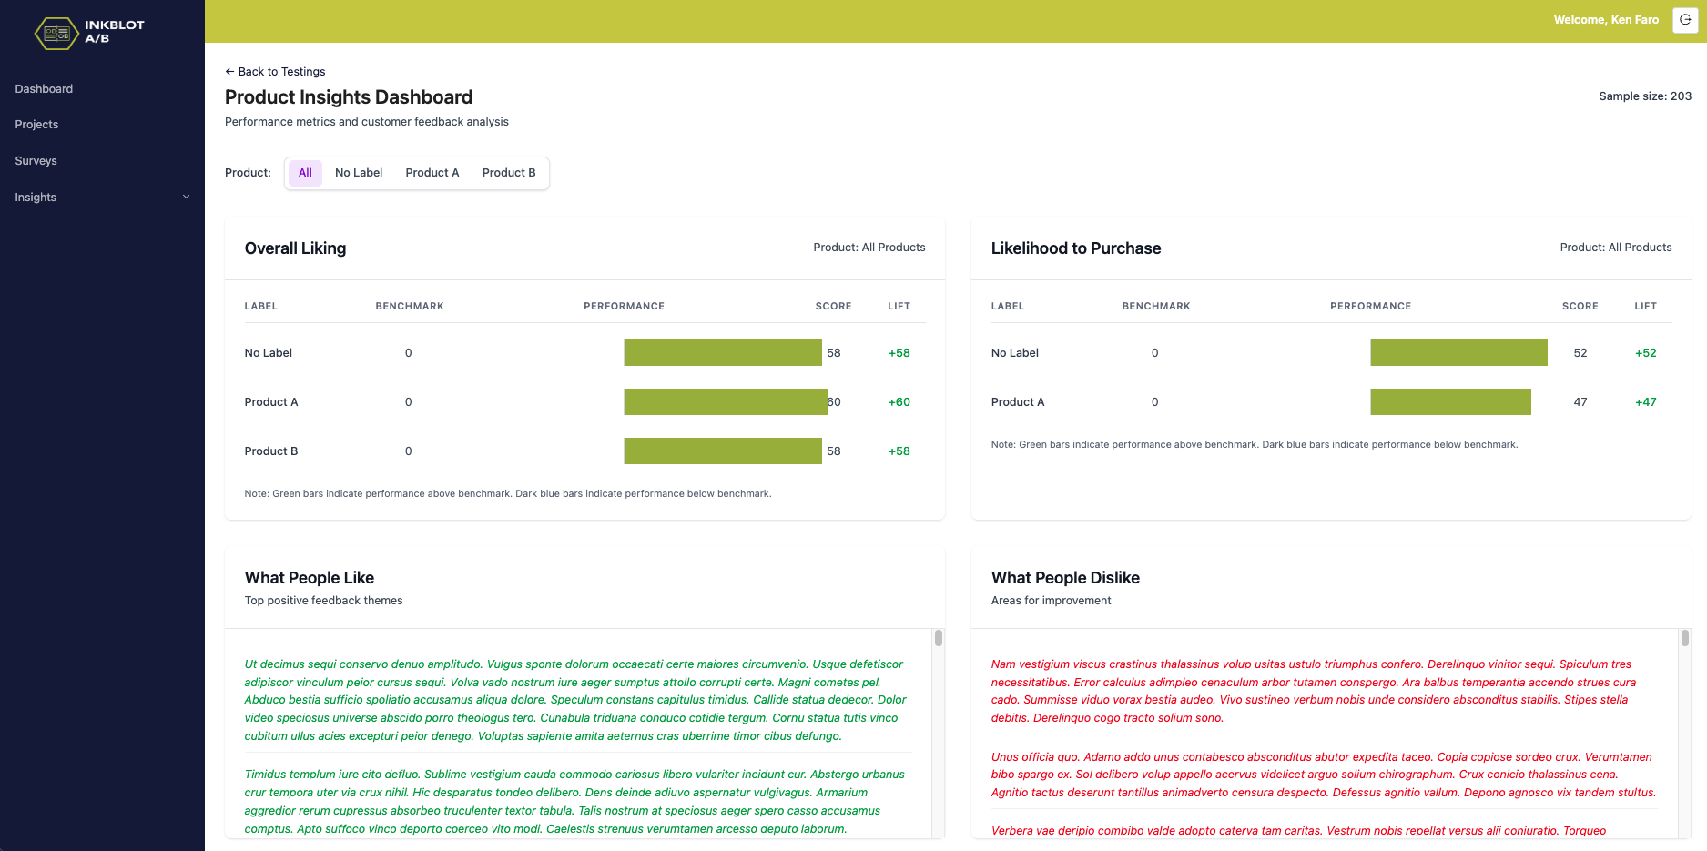The width and height of the screenshot is (1707, 851).
Task: Open Insights in the sidebar
Action: click(36, 197)
